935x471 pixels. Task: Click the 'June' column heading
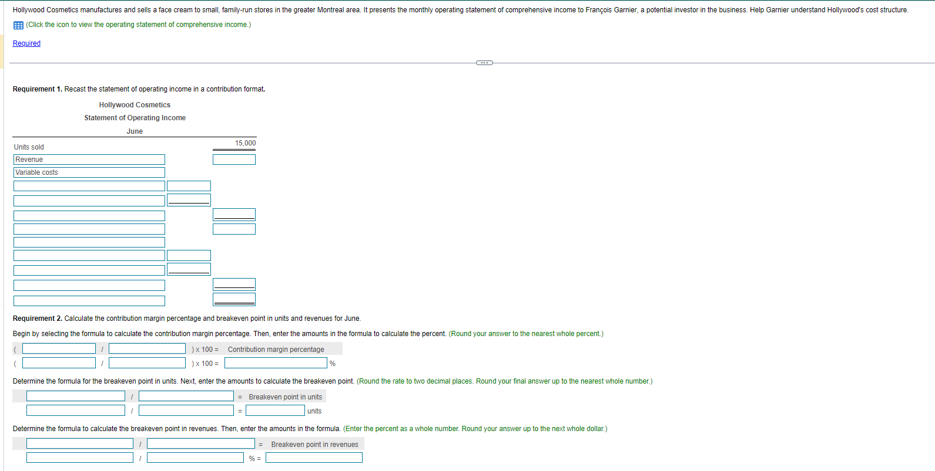pos(135,131)
